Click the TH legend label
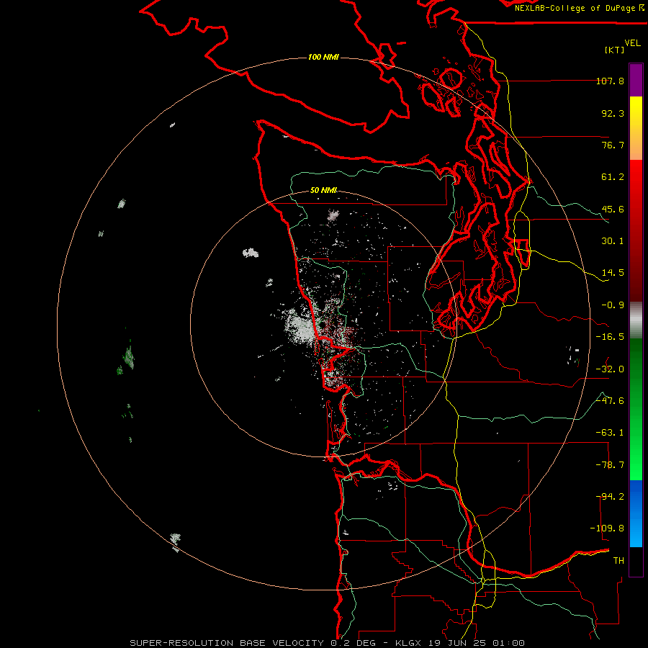Viewport: 648px width, 648px height. pos(618,561)
